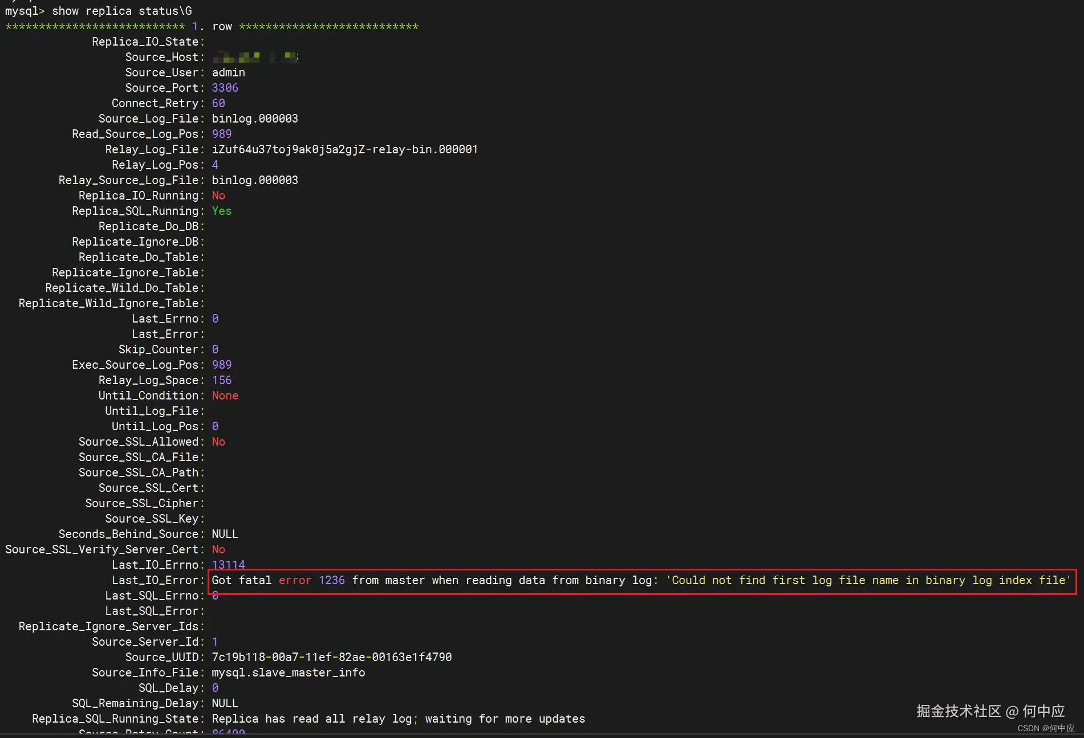Click the Connect_Retry value 60
This screenshot has height=738, width=1084.
218,103
